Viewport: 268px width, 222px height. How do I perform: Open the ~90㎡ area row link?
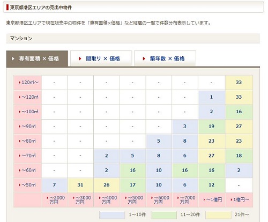click(x=27, y=127)
